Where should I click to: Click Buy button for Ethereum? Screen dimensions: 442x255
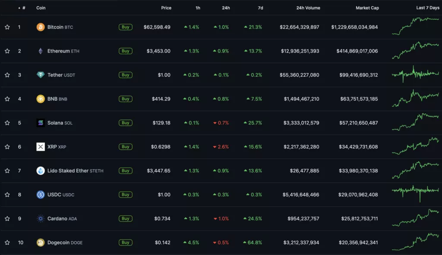tap(126, 51)
